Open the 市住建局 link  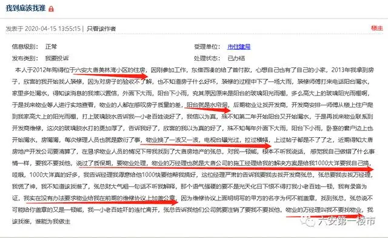239,46
